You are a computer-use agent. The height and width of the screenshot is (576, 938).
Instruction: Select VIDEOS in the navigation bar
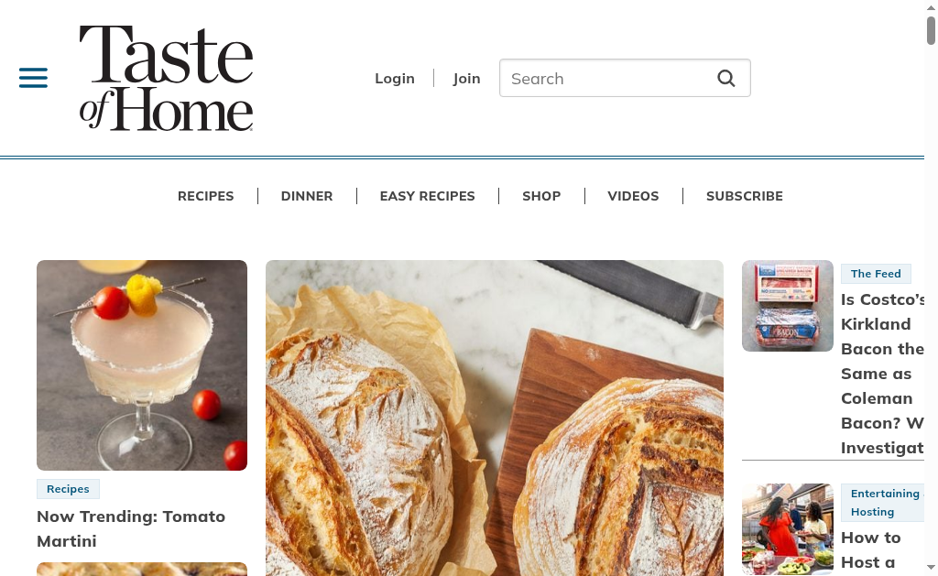pyautogui.click(x=633, y=196)
